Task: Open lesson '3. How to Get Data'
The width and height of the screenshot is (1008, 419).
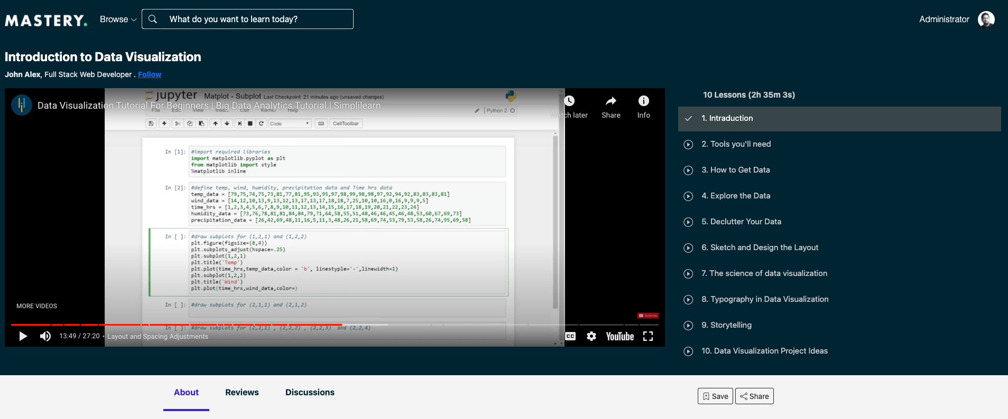Action: click(736, 170)
